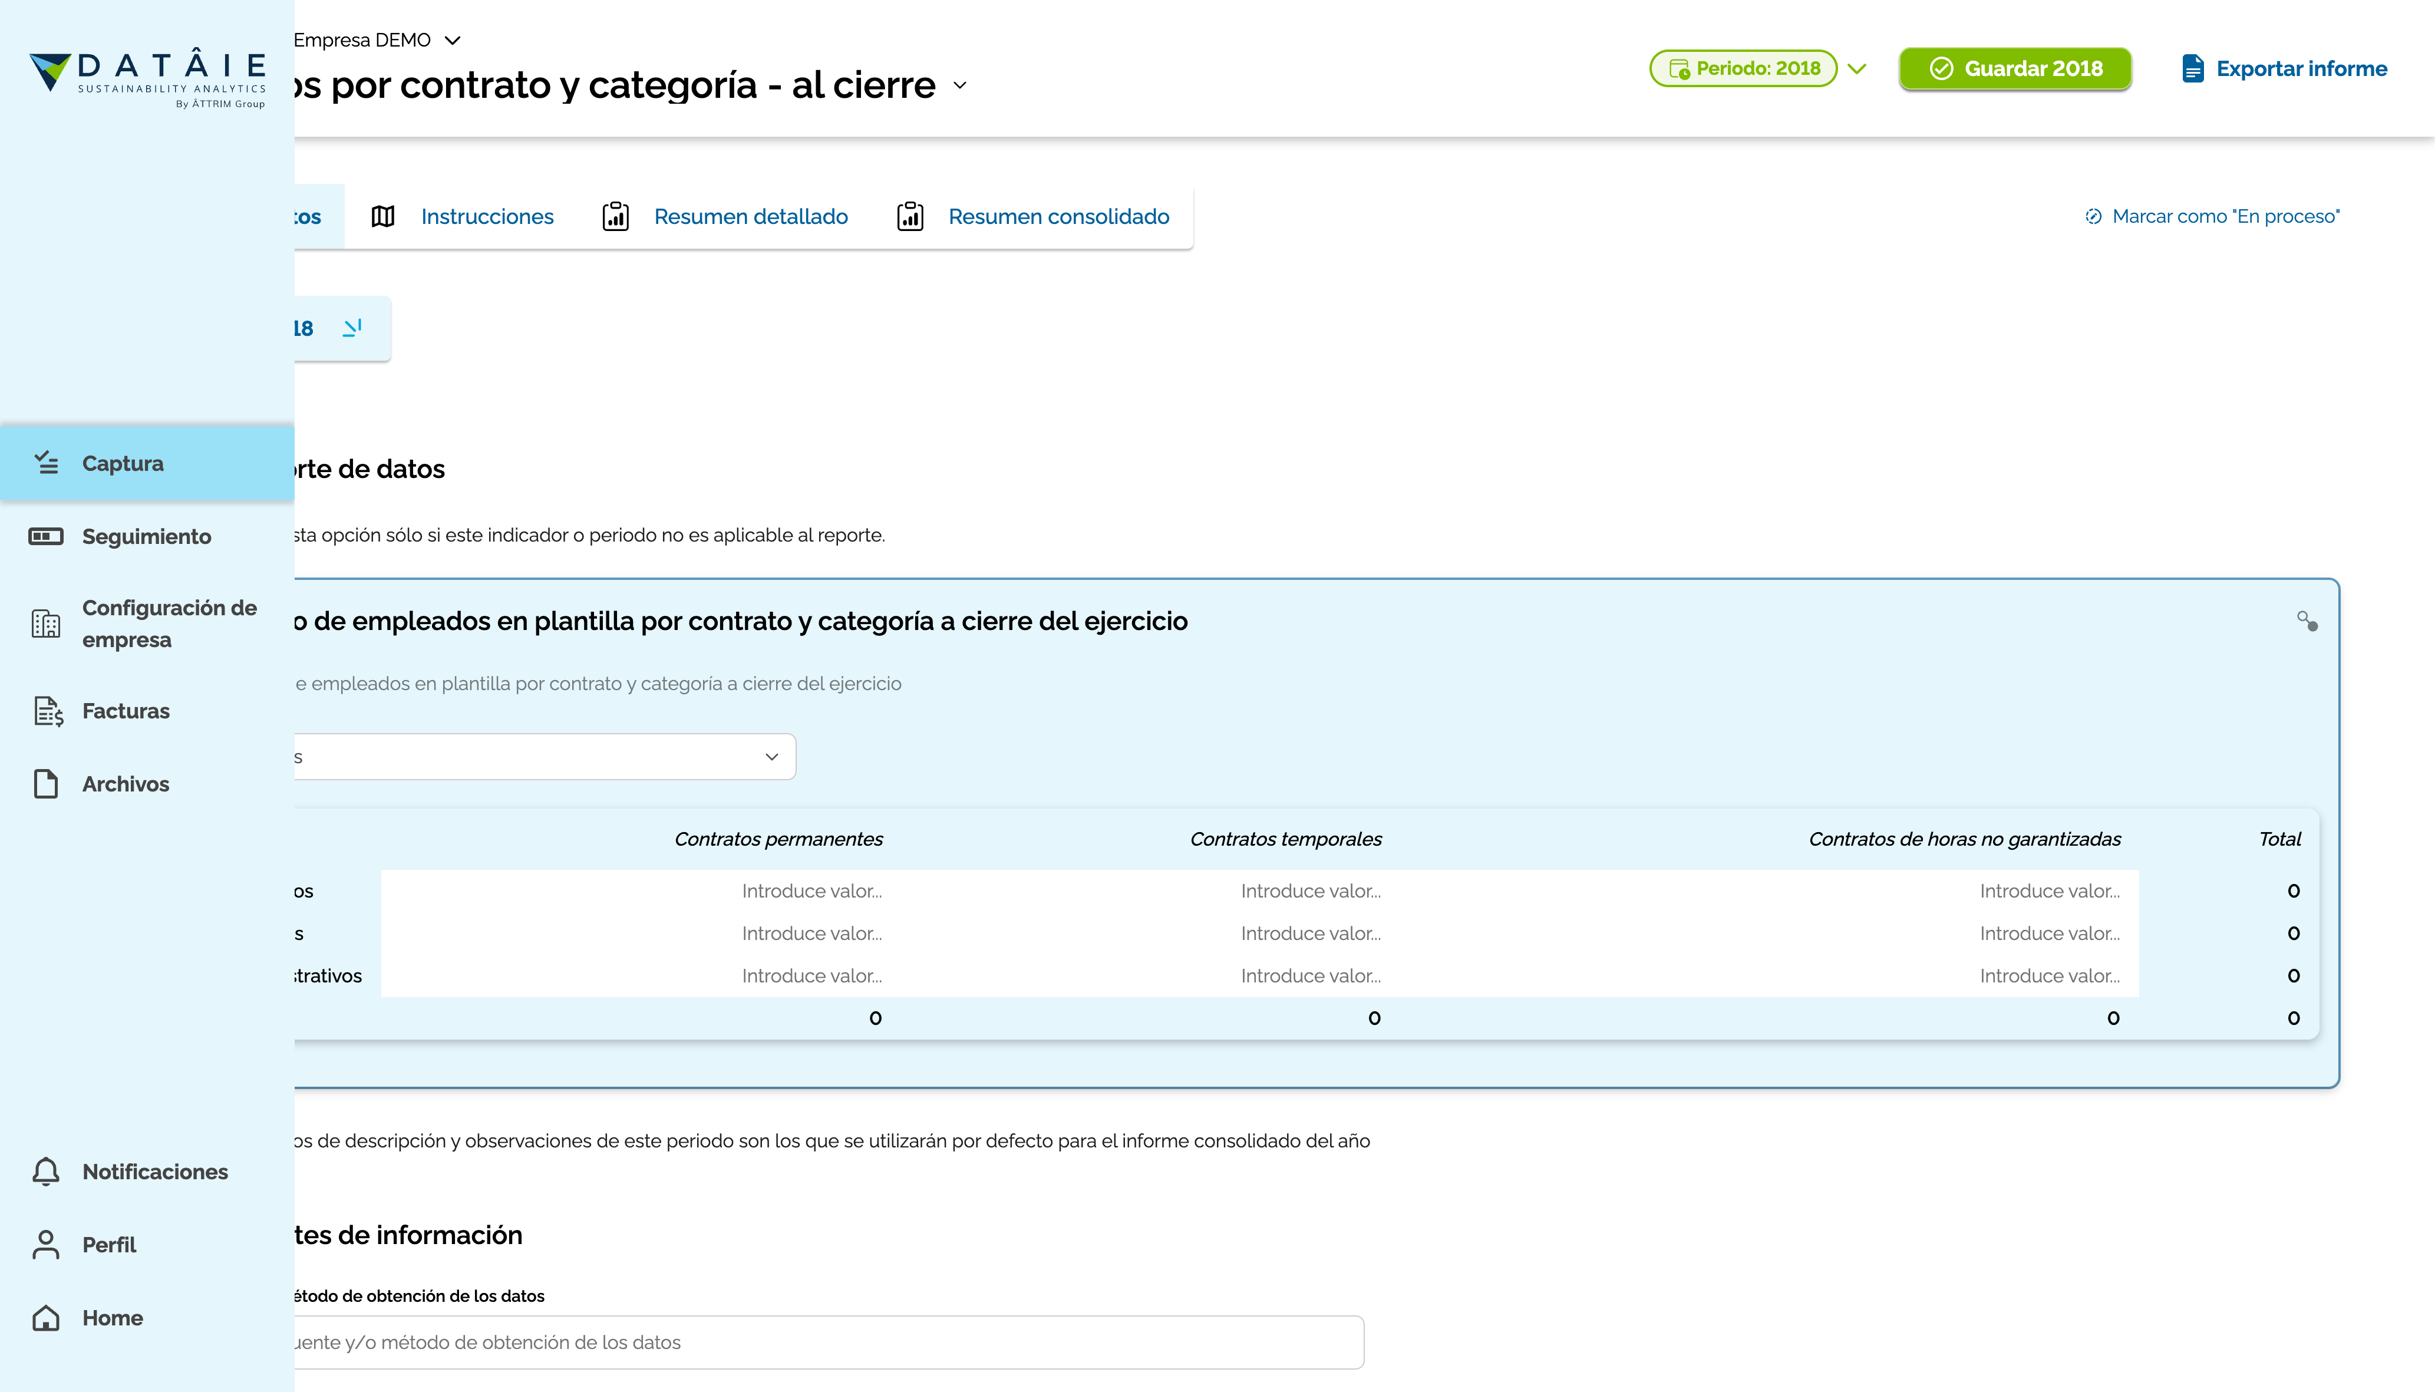The width and height of the screenshot is (2435, 1392).
Task: Go to Home via house icon
Action: click(x=46, y=1317)
